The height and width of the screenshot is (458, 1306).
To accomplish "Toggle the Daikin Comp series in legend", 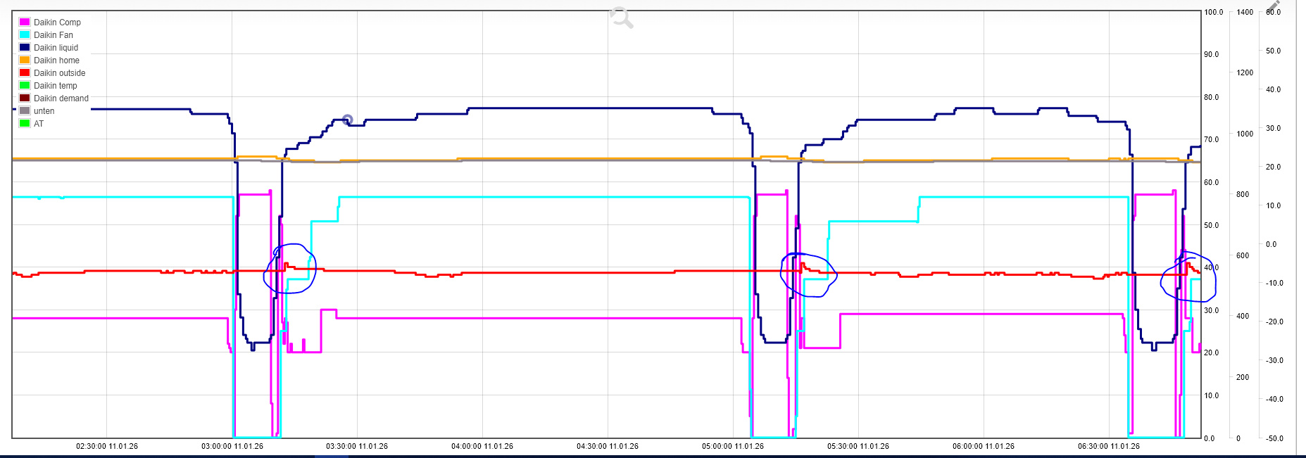I will click(57, 23).
